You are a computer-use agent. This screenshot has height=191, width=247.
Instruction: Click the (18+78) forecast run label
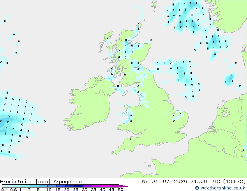[x=235, y=181]
